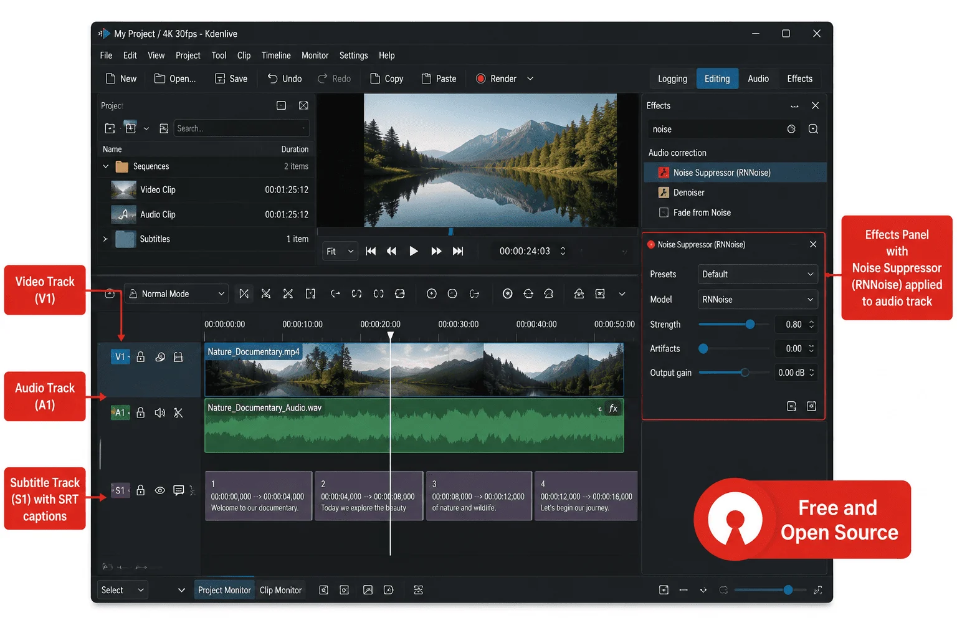
Task: Open Effects panel three-dots options
Action: [x=794, y=106]
